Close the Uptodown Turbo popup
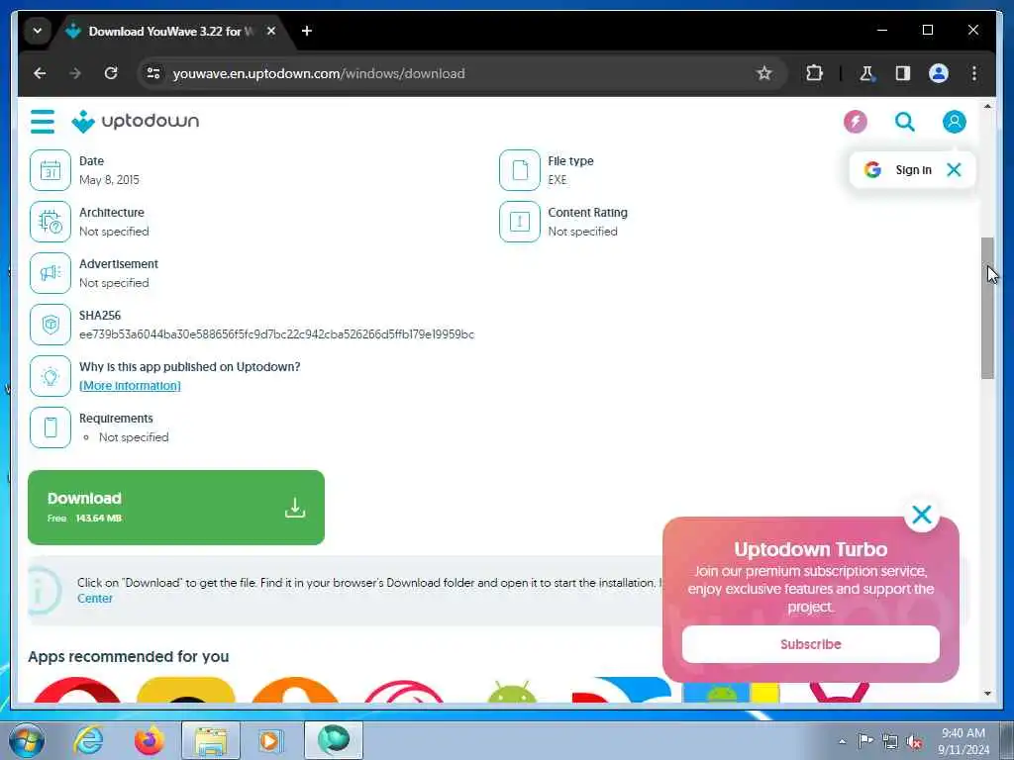The width and height of the screenshot is (1014, 760). click(922, 515)
